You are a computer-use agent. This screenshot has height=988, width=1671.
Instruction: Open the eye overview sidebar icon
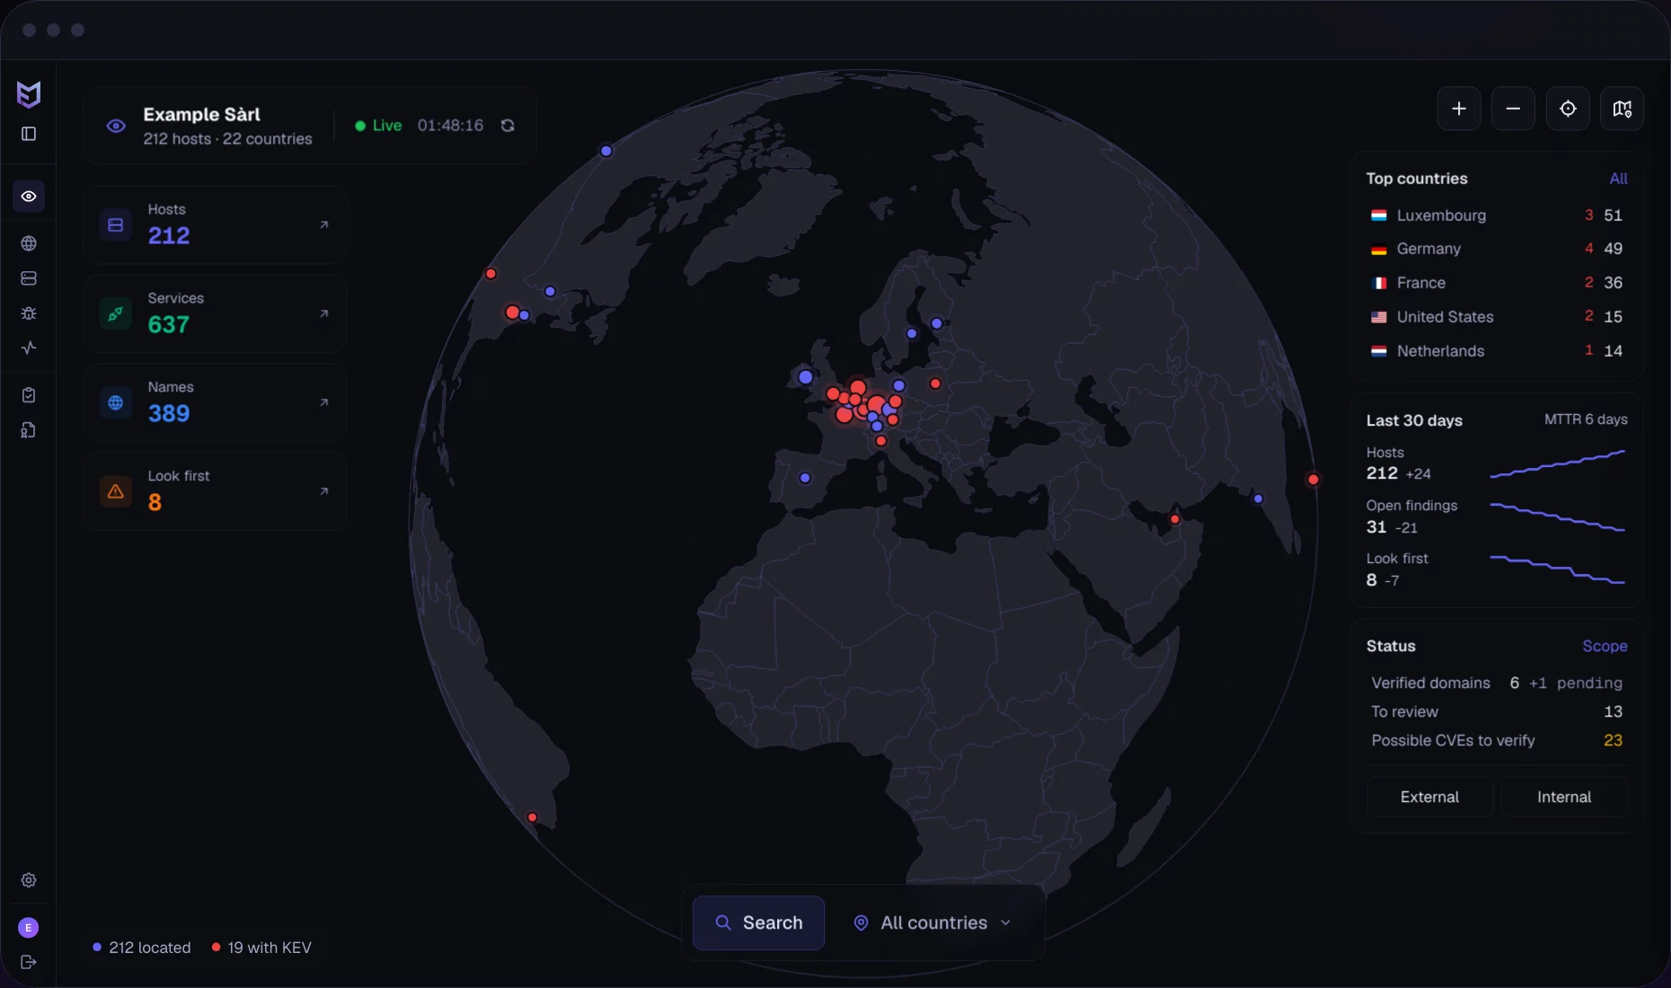29,196
